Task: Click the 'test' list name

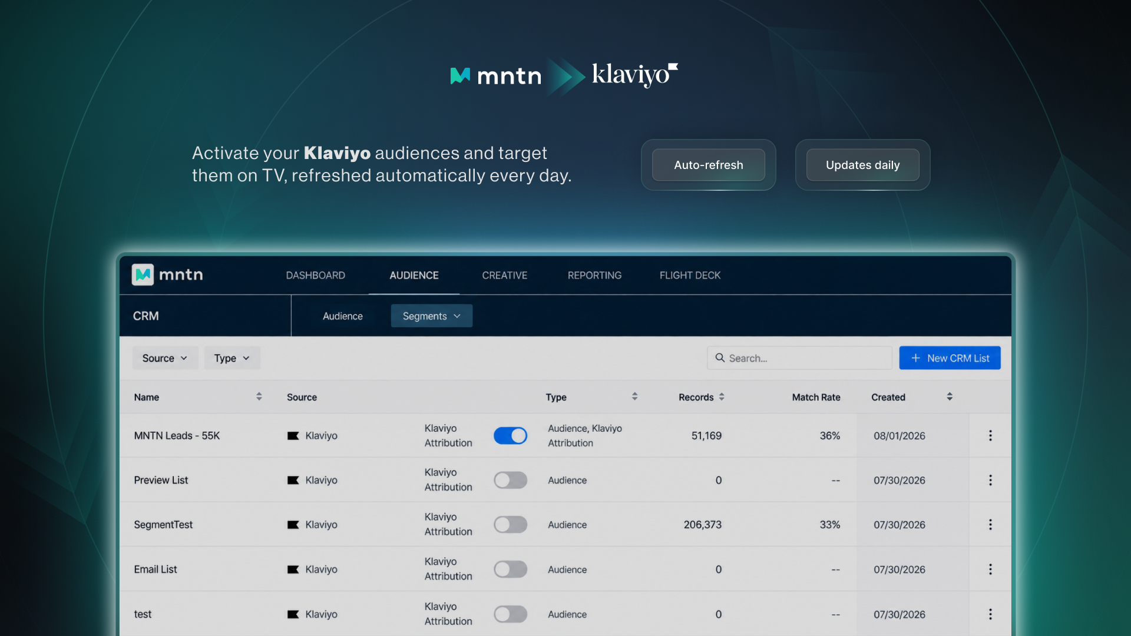Action: [x=143, y=614]
